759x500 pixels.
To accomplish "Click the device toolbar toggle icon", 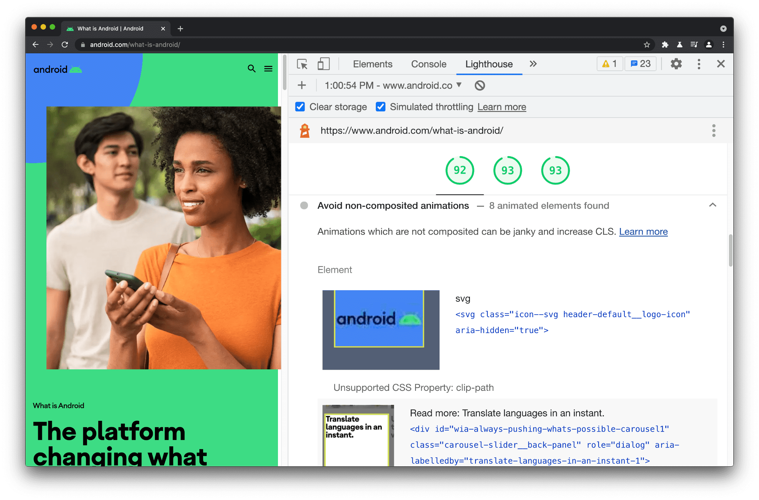I will click(324, 64).
